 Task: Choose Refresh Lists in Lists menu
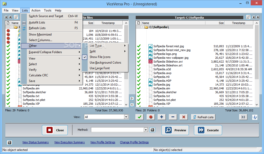pos(52,28)
